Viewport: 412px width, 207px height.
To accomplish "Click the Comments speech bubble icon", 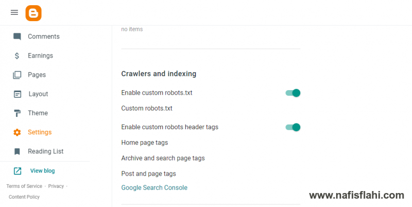I will pos(17,37).
